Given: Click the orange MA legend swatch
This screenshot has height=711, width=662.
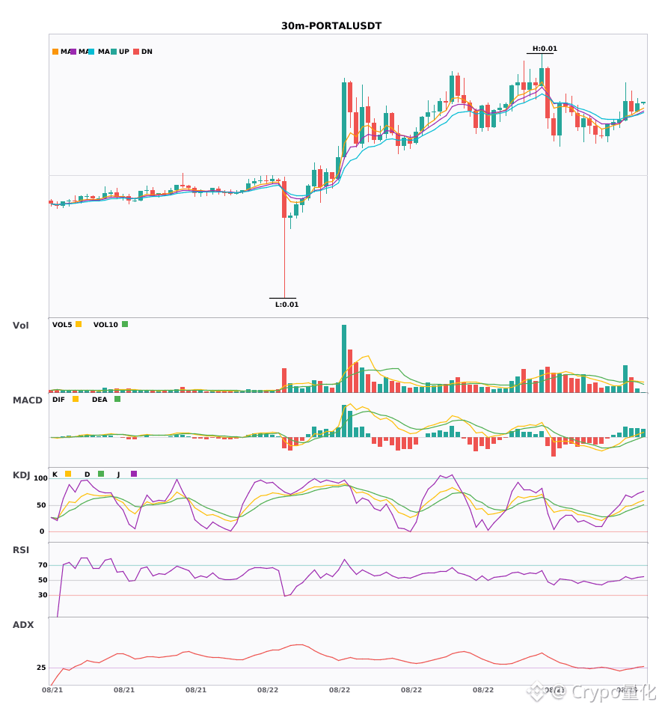Looking at the screenshot, I should (x=55, y=52).
